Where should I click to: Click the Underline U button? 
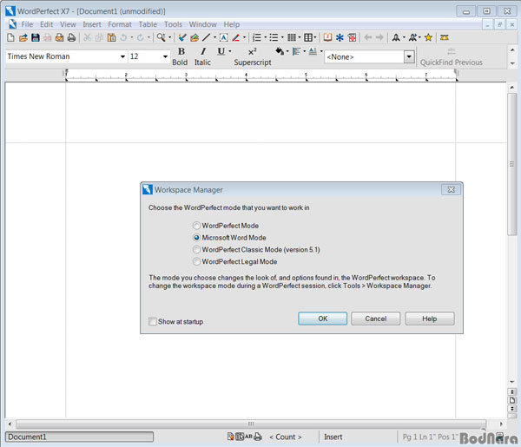click(x=221, y=51)
